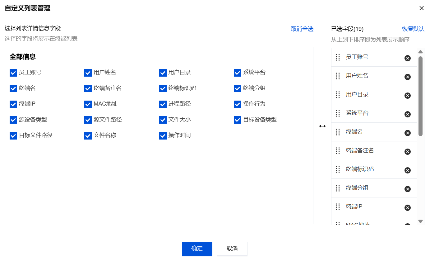430x261 pixels.
Task: Remove 终端IP from selected fields
Action: (x=407, y=208)
